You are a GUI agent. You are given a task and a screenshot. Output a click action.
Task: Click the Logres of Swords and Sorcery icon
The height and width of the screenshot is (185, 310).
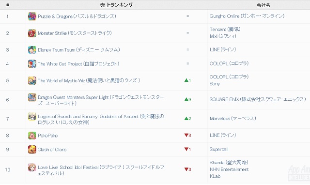(32, 116)
